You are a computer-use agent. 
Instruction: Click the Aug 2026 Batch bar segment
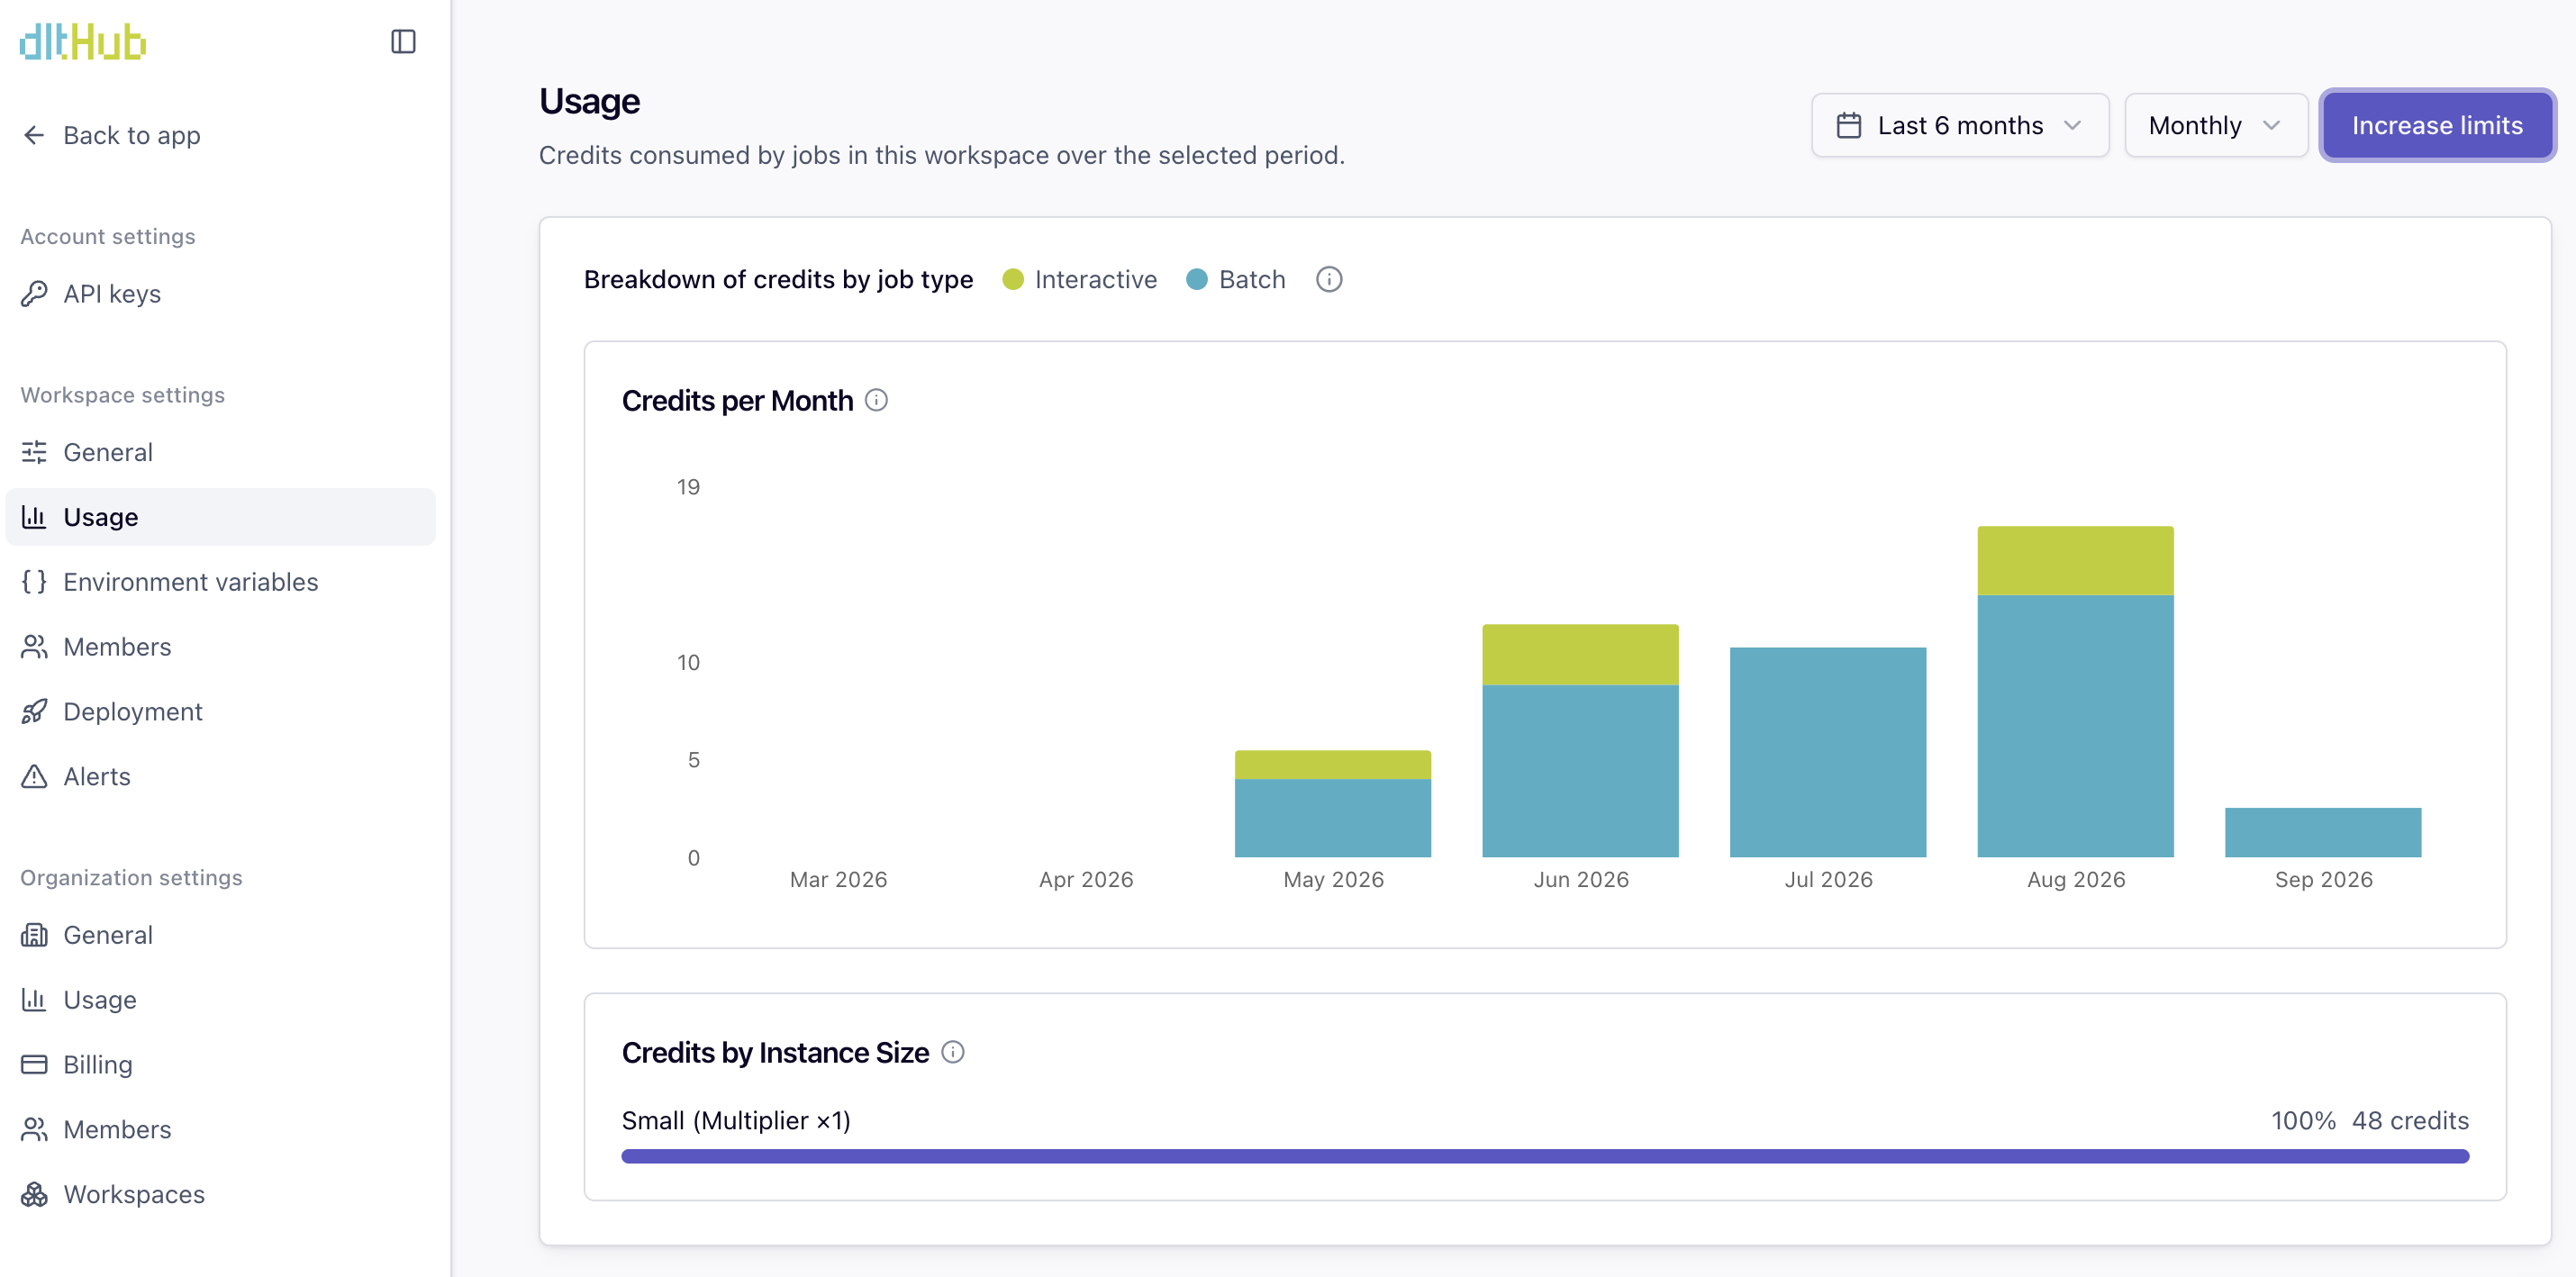pos(2075,726)
